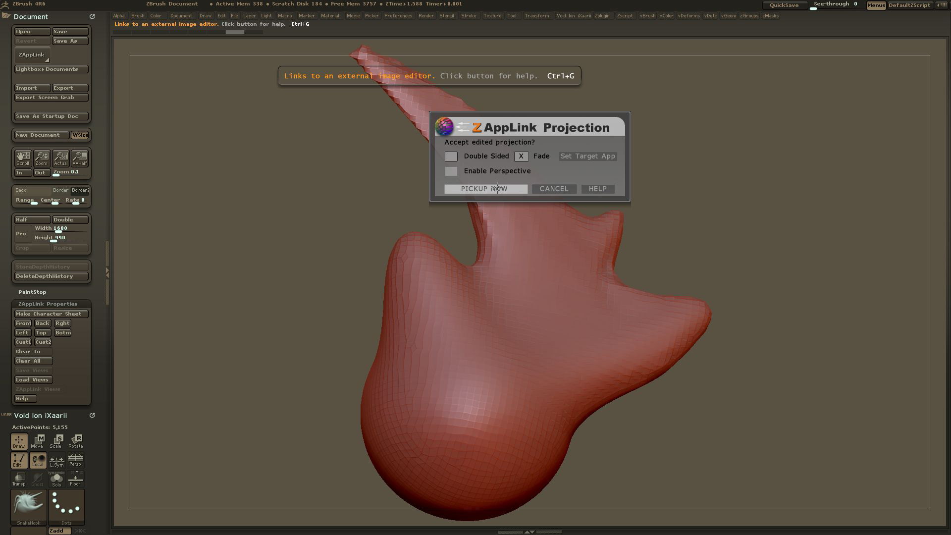Select the Rotate tool icon

[75, 441]
